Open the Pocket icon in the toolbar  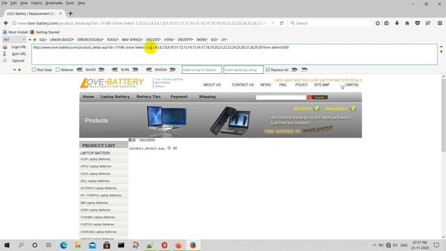click(x=417, y=23)
